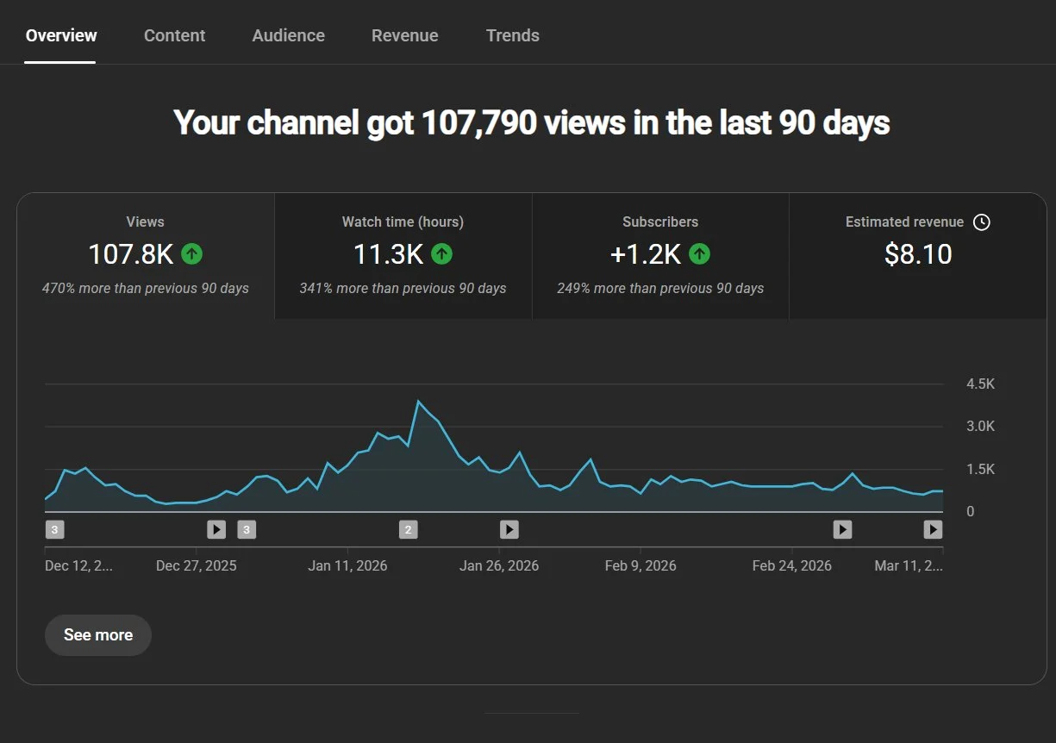Open the Estimated revenue $8.10 card
The width and height of the screenshot is (1056, 743).
coord(917,255)
